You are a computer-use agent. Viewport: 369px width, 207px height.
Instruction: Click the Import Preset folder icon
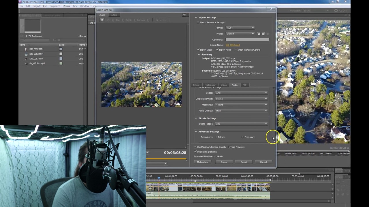pyautogui.click(x=263, y=34)
